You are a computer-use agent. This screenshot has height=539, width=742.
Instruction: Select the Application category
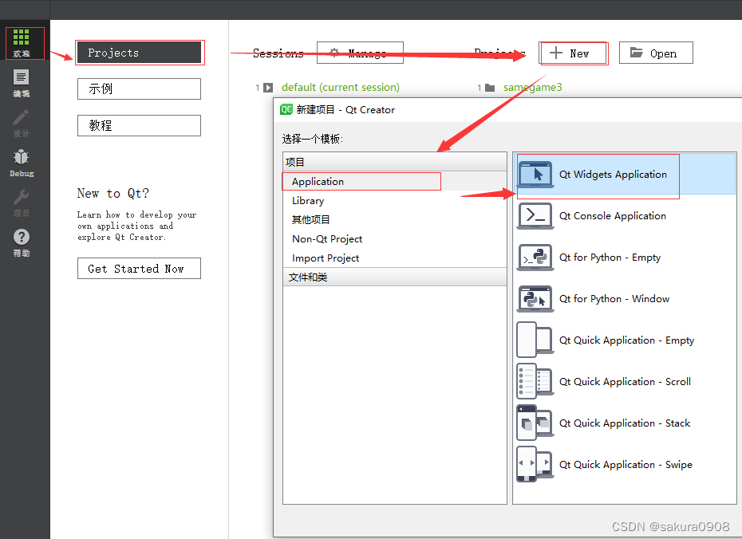click(x=395, y=182)
